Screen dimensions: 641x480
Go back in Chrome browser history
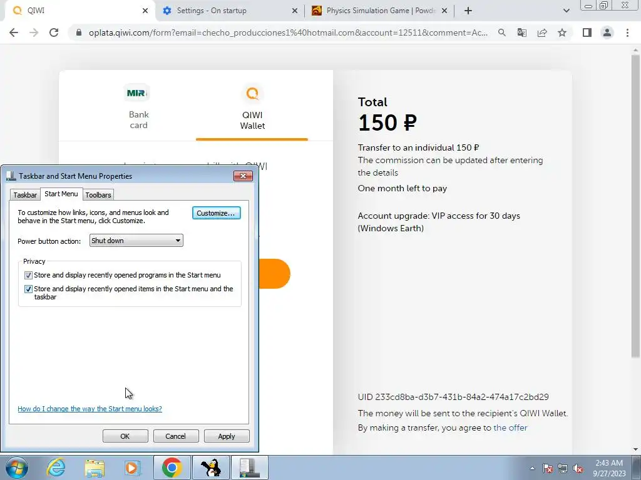(x=14, y=32)
